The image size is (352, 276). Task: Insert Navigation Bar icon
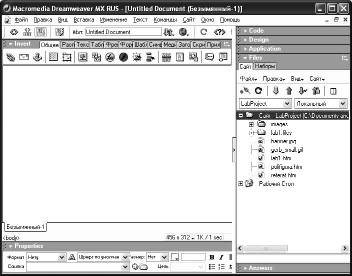150,57
